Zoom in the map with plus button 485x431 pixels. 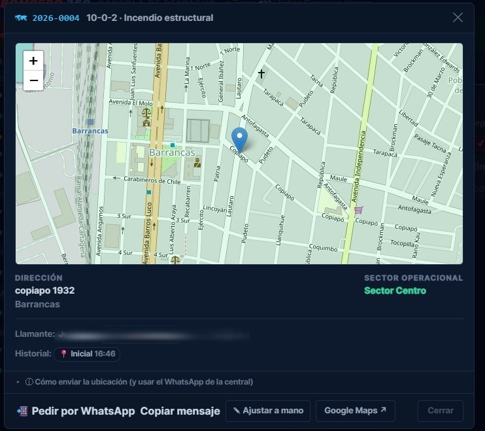point(33,61)
